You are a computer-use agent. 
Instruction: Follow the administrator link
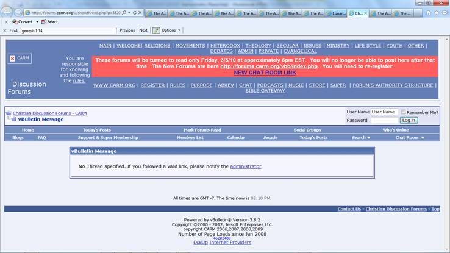tap(245, 166)
